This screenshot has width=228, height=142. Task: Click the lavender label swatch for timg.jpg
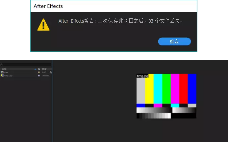point(39,76)
